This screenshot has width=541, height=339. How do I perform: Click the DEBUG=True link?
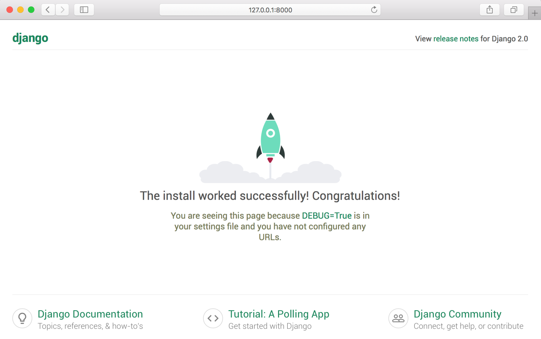point(327,216)
